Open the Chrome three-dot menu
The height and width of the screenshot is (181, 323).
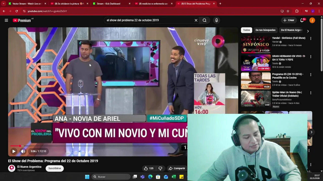(x=319, y=11)
